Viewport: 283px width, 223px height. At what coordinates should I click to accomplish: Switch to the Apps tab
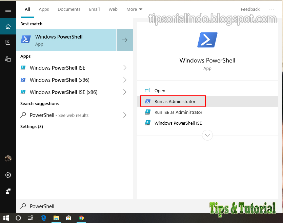click(x=44, y=9)
